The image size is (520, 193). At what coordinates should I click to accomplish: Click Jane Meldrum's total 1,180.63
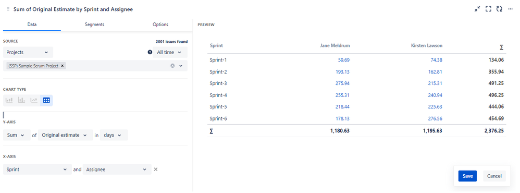click(340, 131)
